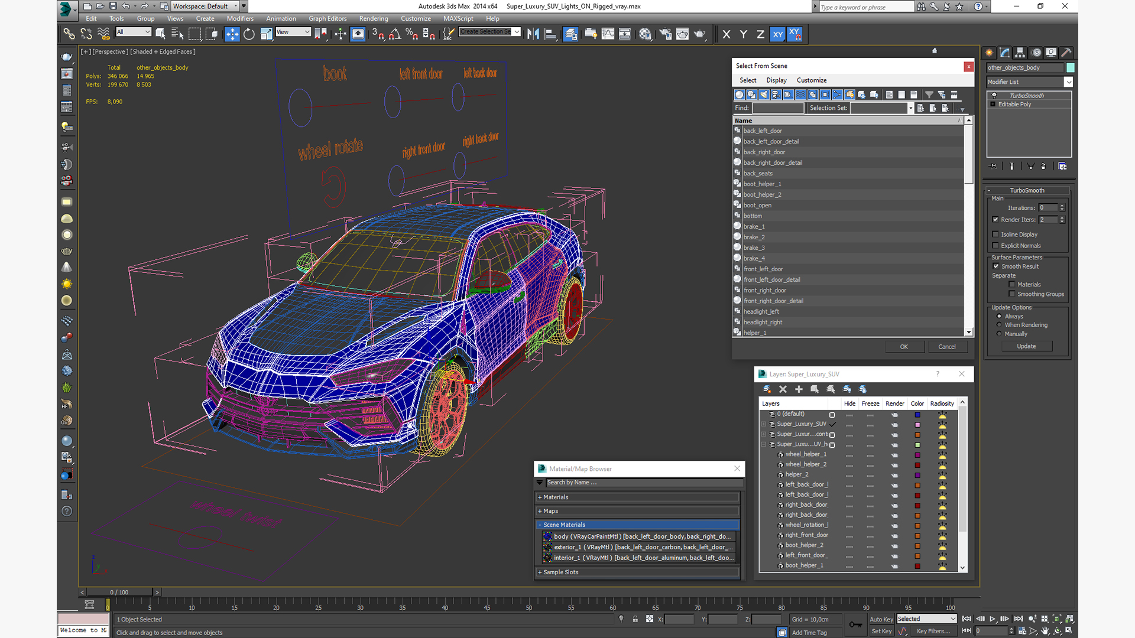This screenshot has height=638, width=1135.
Task: Open the Material Editor icon
Action: [645, 34]
